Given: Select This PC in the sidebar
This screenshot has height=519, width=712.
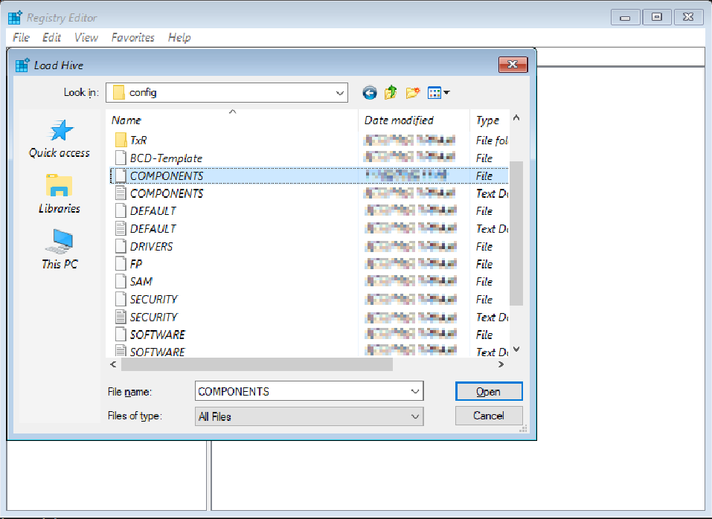Looking at the screenshot, I should pos(58,249).
